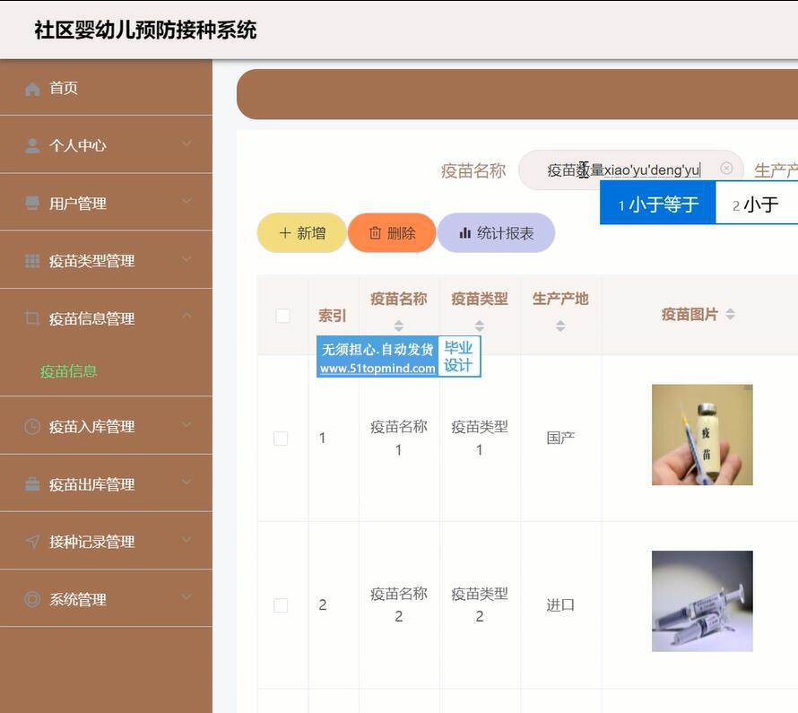Expand the 接种记录管理 menu
Image resolution: width=798 pixels, height=713 pixels.
point(186,539)
